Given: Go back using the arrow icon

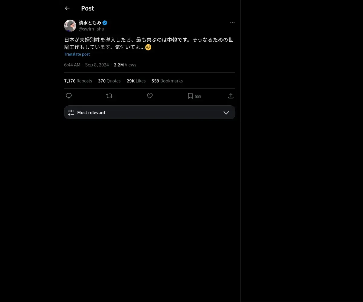Looking at the screenshot, I should point(67,8).
